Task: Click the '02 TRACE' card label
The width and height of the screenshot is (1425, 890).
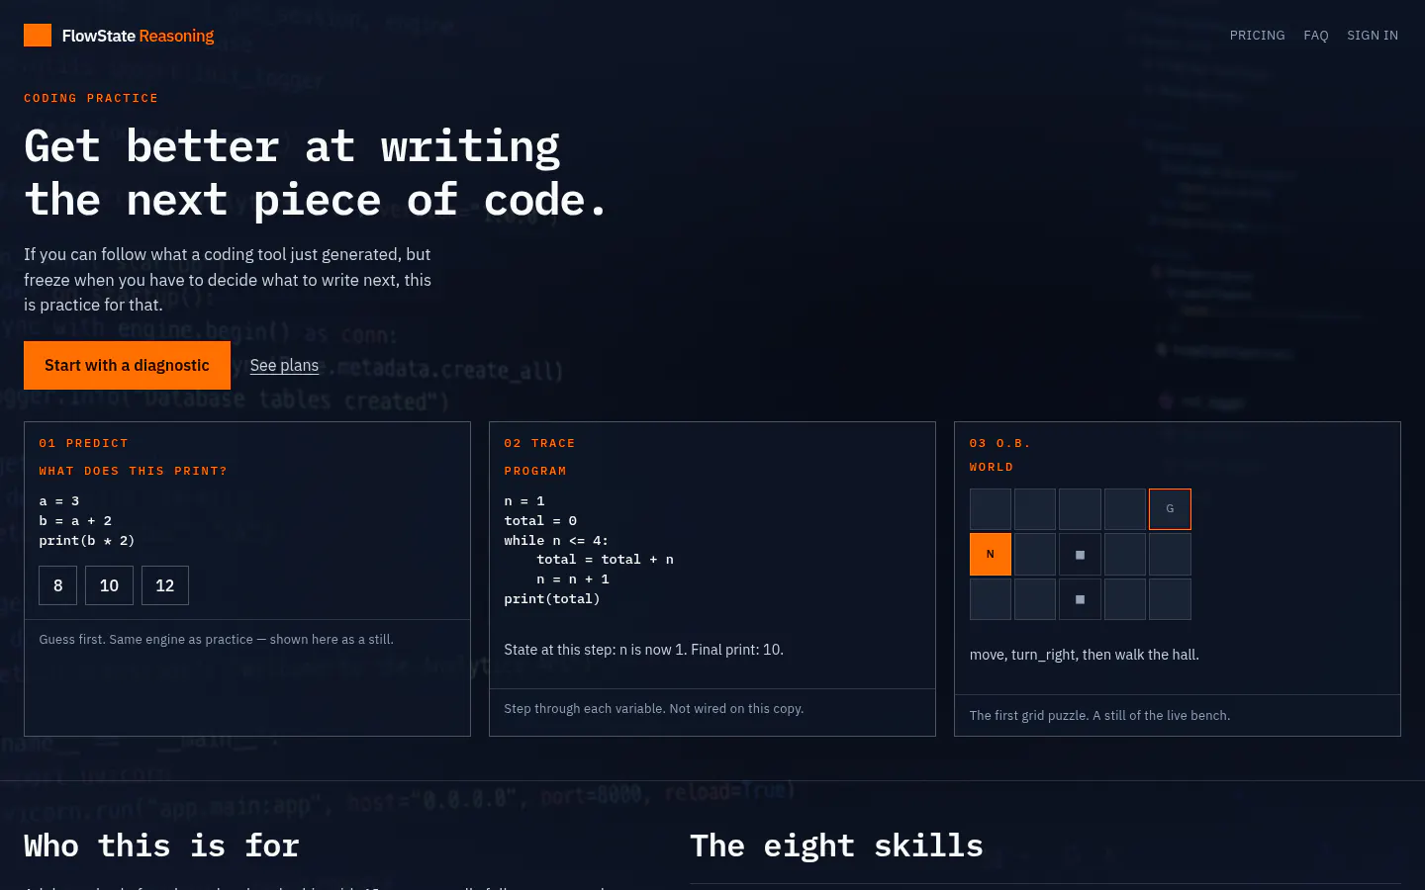Action: coord(539,443)
